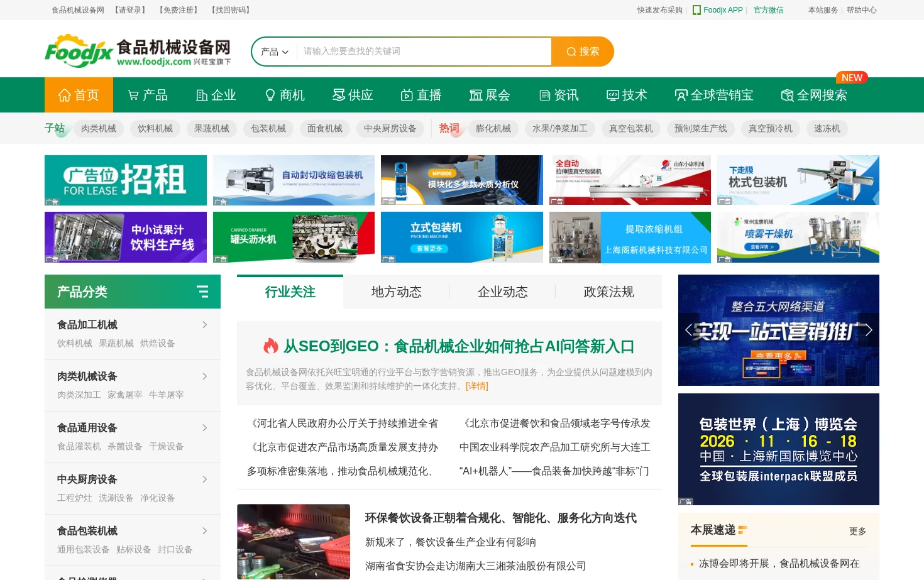This screenshot has height=580, width=924.
Task: Switch to the 行业关注 tab
Action: 290,292
